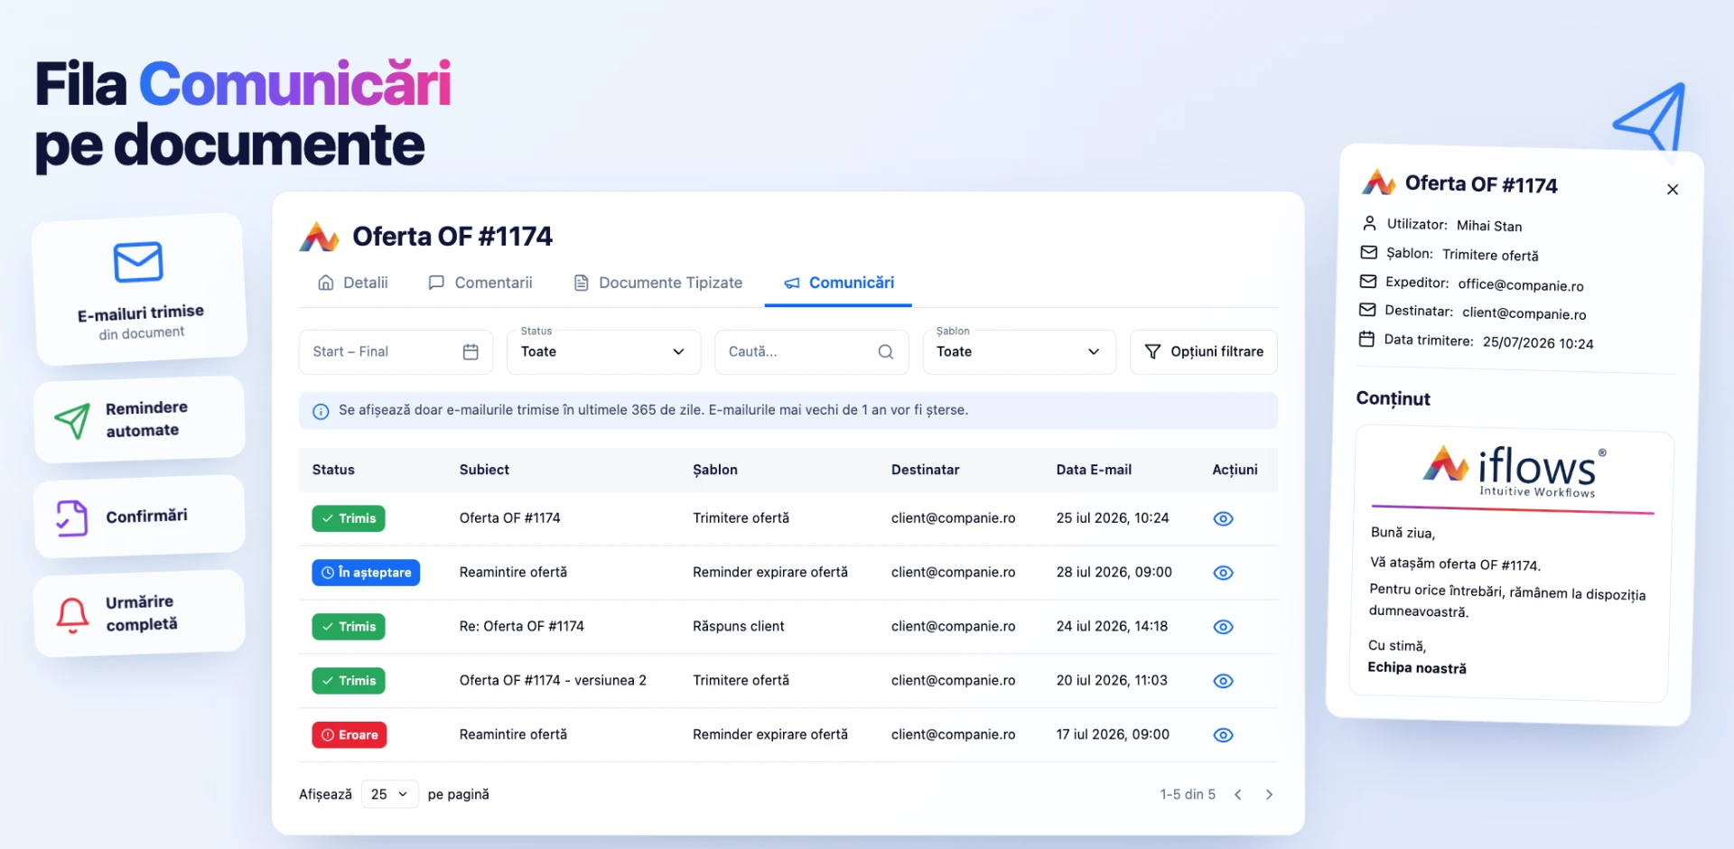Click Răspuns client template cell

tap(738, 627)
